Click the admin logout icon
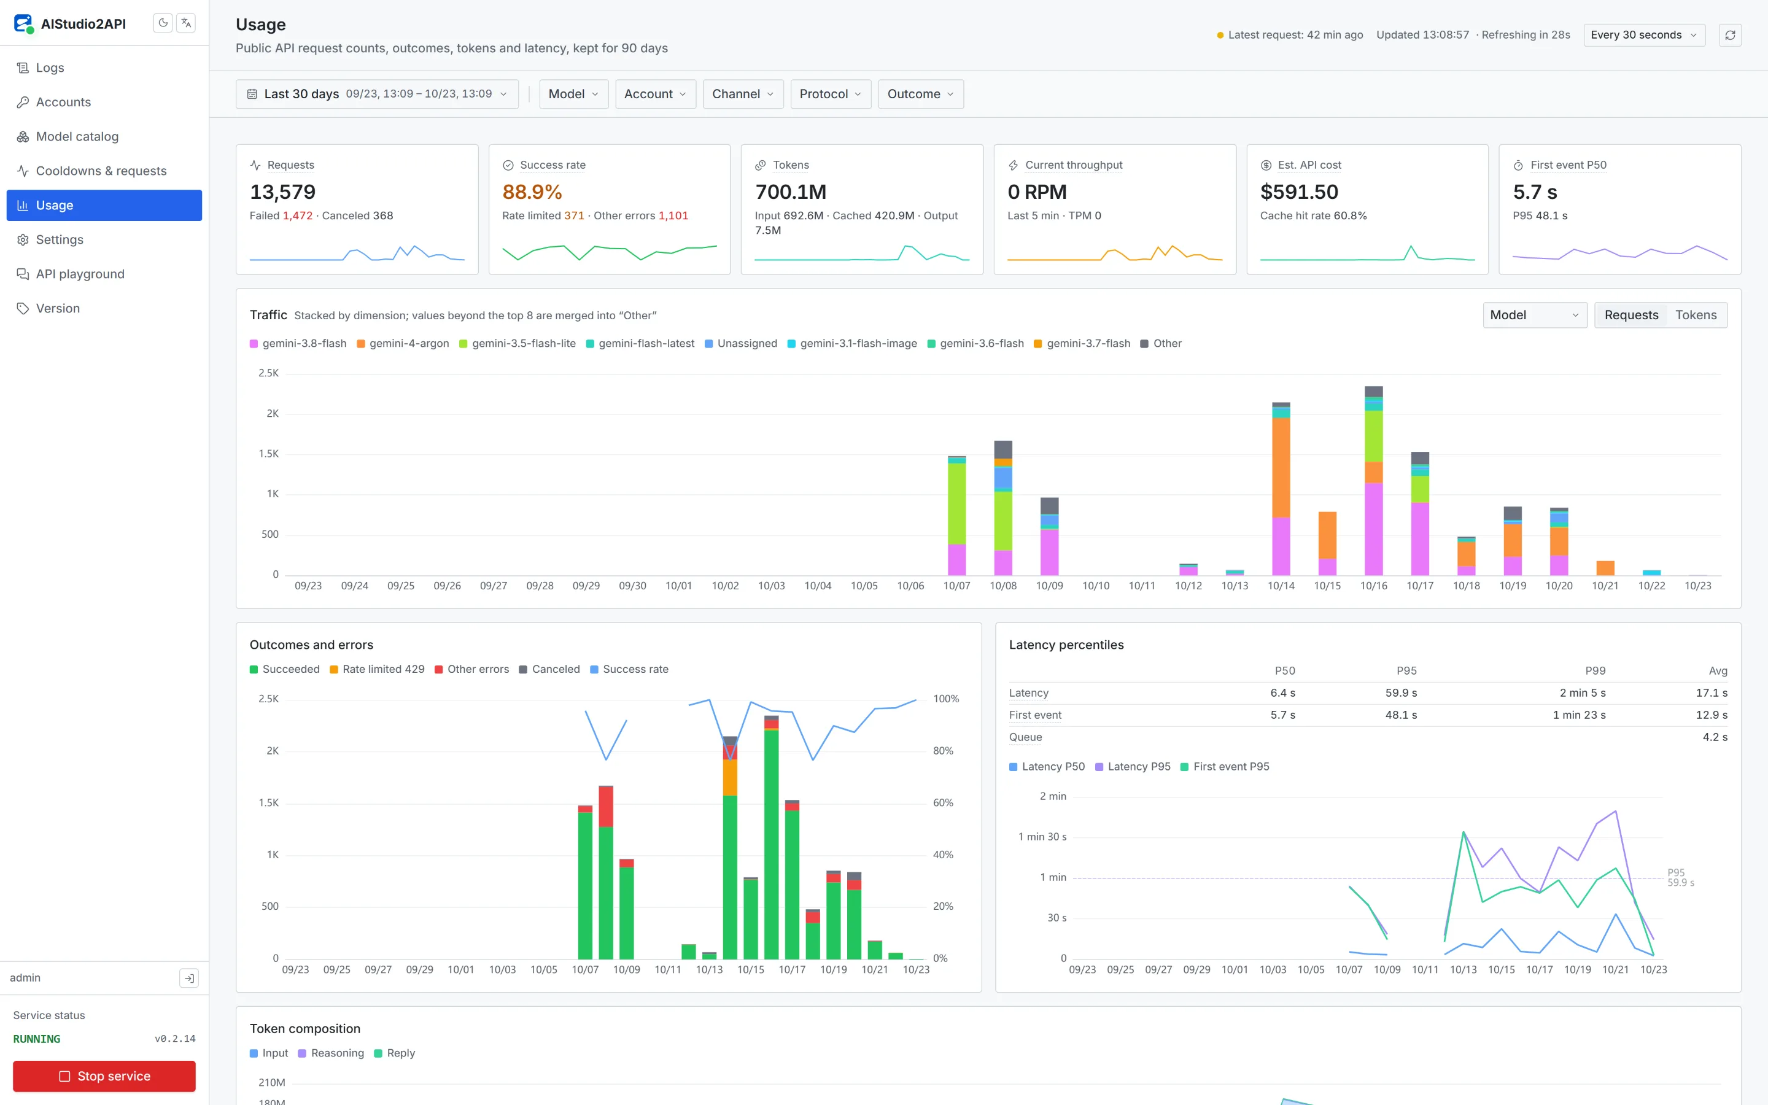The height and width of the screenshot is (1105, 1768). pos(188,978)
